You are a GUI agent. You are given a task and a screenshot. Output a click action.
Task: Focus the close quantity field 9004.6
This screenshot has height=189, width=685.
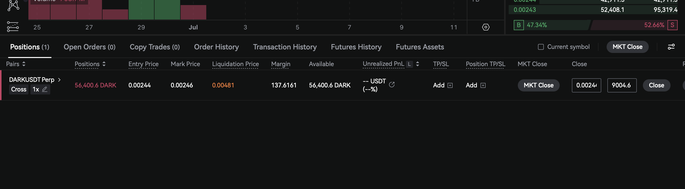(622, 85)
